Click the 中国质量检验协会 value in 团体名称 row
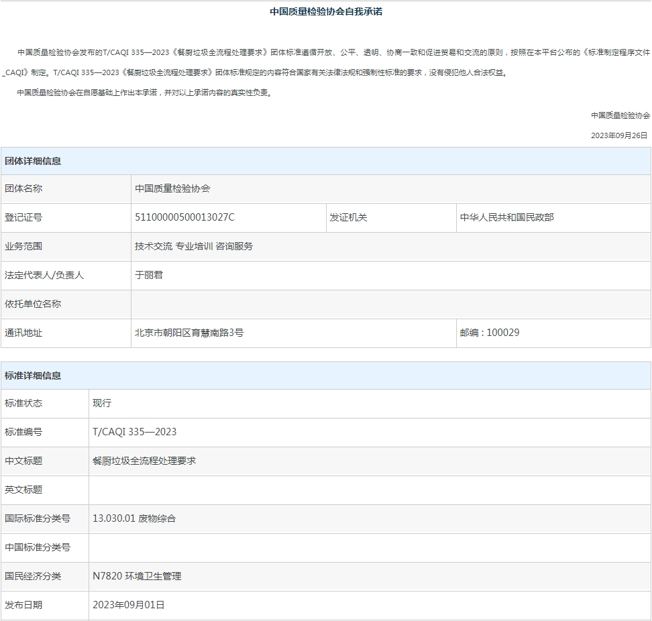The image size is (652, 621). (172, 188)
